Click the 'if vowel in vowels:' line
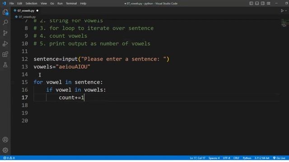This screenshot has height=162, width=289. [x=76, y=90]
